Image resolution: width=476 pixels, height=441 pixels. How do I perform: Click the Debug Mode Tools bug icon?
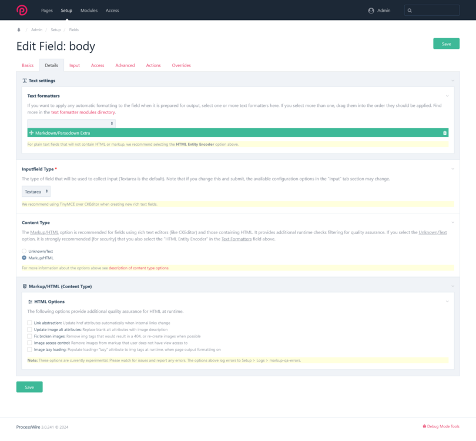(x=424, y=426)
